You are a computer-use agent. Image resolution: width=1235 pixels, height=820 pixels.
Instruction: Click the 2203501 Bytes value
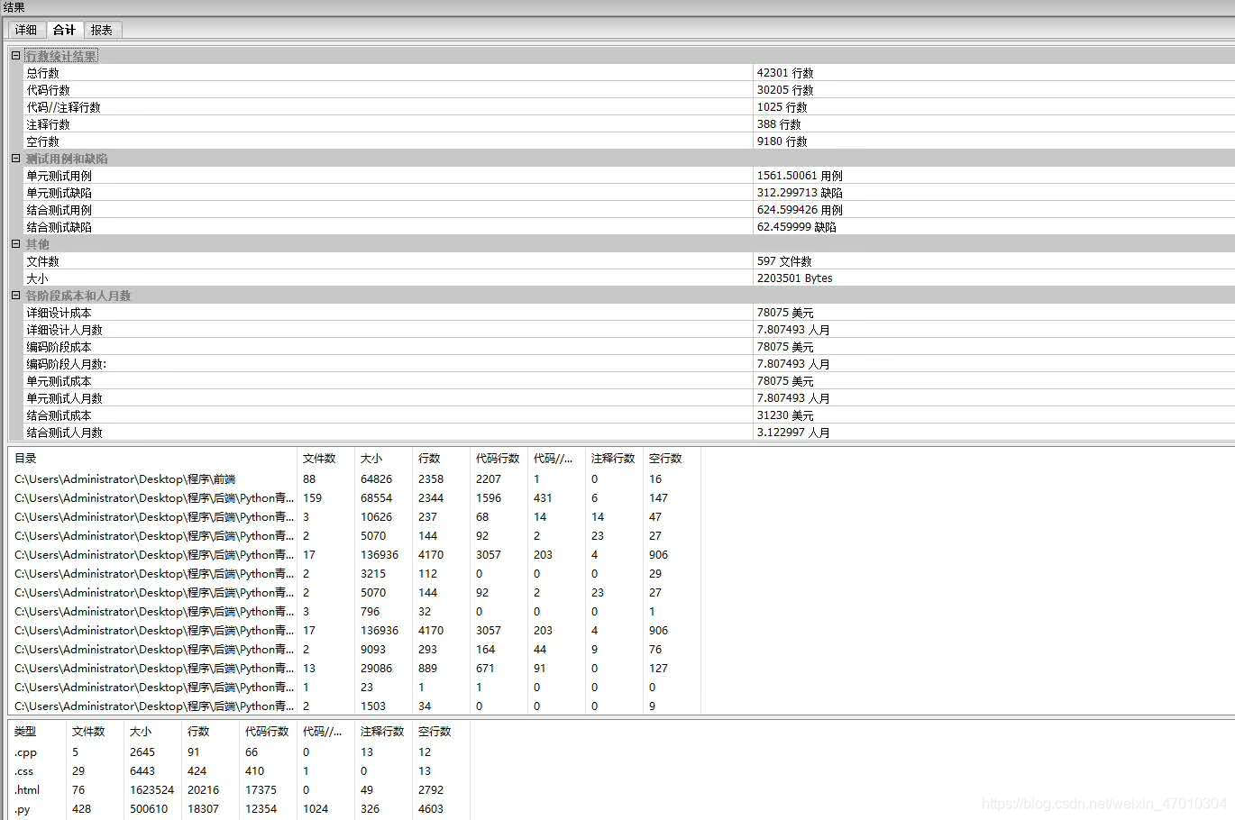click(794, 278)
